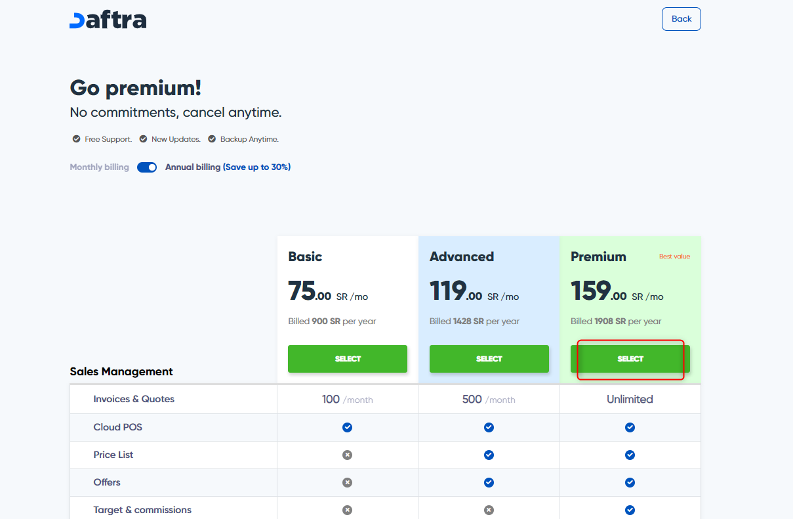Viewport: 793px width, 519px height.
Task: Click the Cloud POS checkmark in Basic column
Action: (x=347, y=427)
